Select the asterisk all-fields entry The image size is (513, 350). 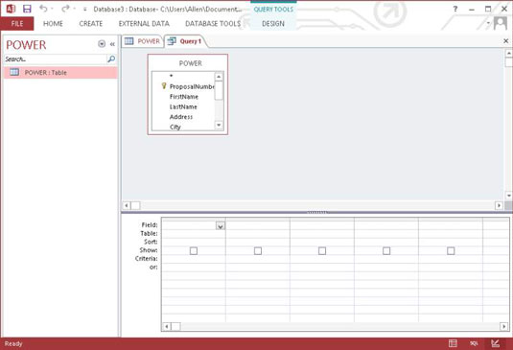pos(171,76)
